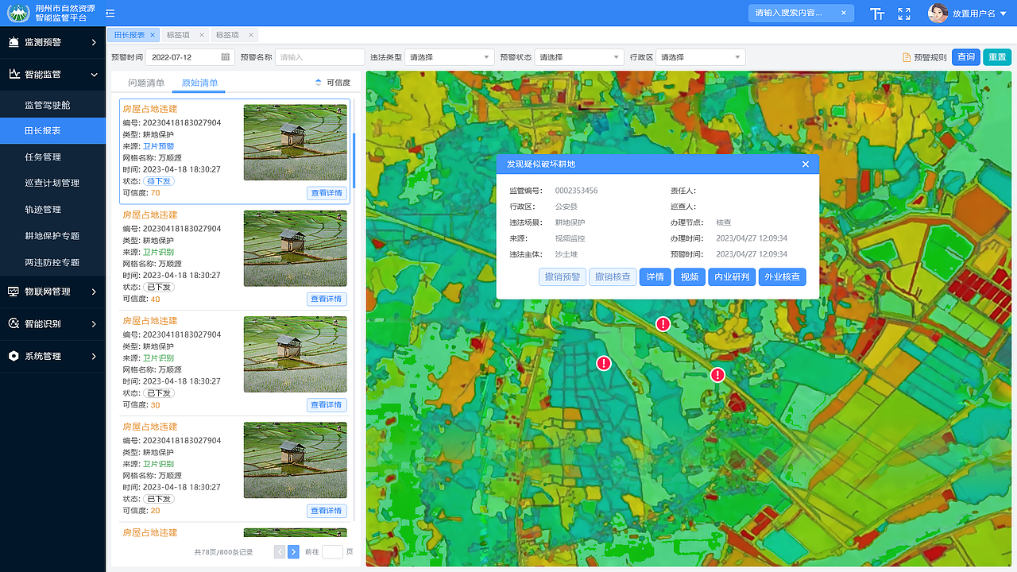This screenshot has width=1017, height=572.
Task: Click the thumbnail of the 待下发 record
Action: (296, 142)
